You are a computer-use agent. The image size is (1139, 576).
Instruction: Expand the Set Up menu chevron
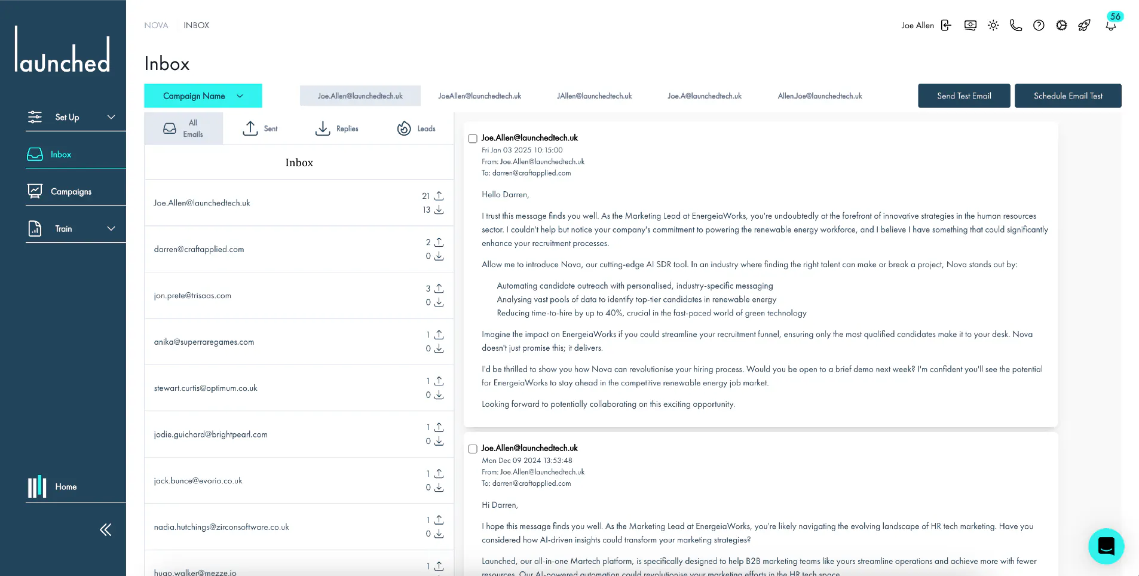click(x=111, y=117)
